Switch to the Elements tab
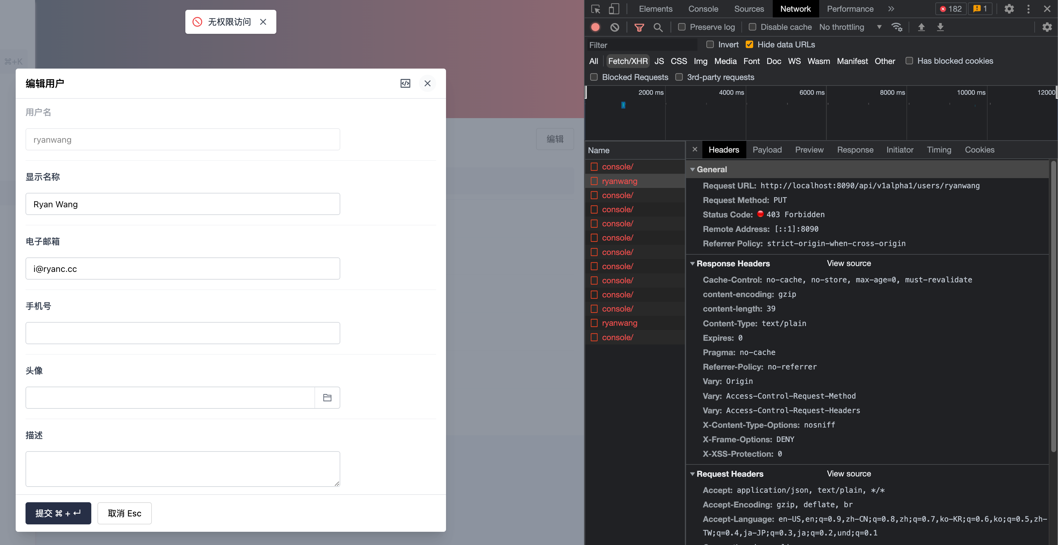This screenshot has width=1058, height=545. coord(656,9)
